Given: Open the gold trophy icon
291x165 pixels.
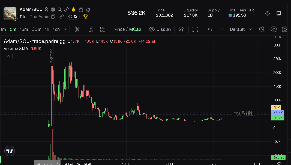Looking at the screenshot, I should [x=86, y=17].
